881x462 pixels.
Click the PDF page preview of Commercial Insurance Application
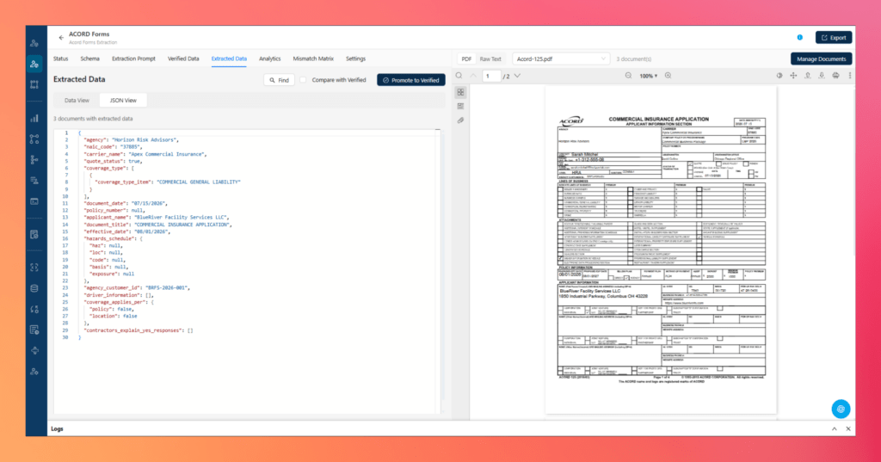point(662,249)
